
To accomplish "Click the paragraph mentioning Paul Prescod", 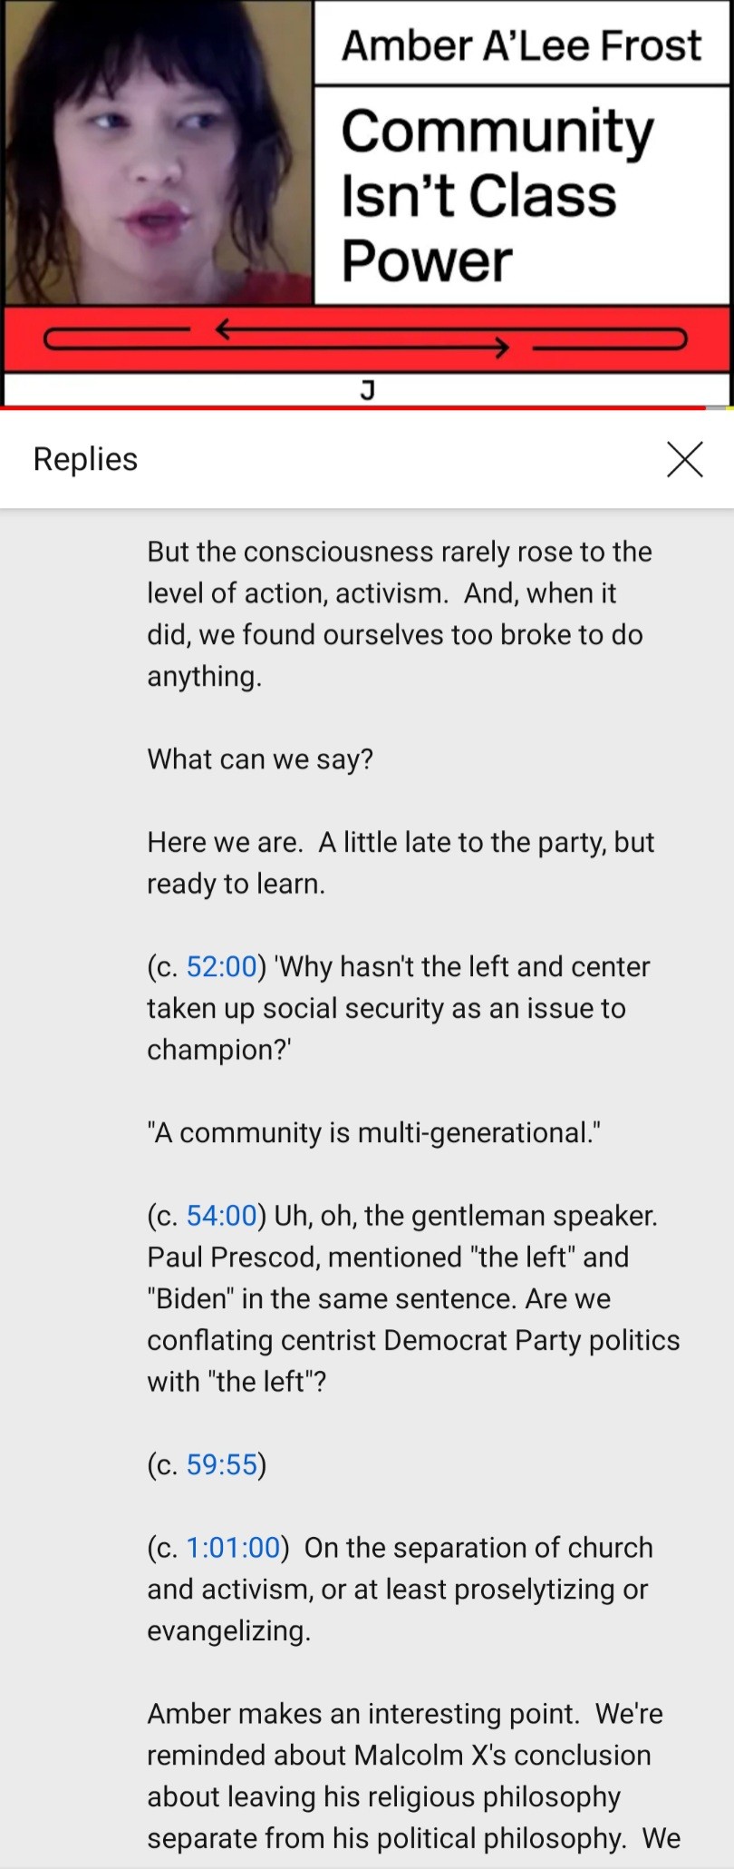I will pyautogui.click(x=412, y=1299).
